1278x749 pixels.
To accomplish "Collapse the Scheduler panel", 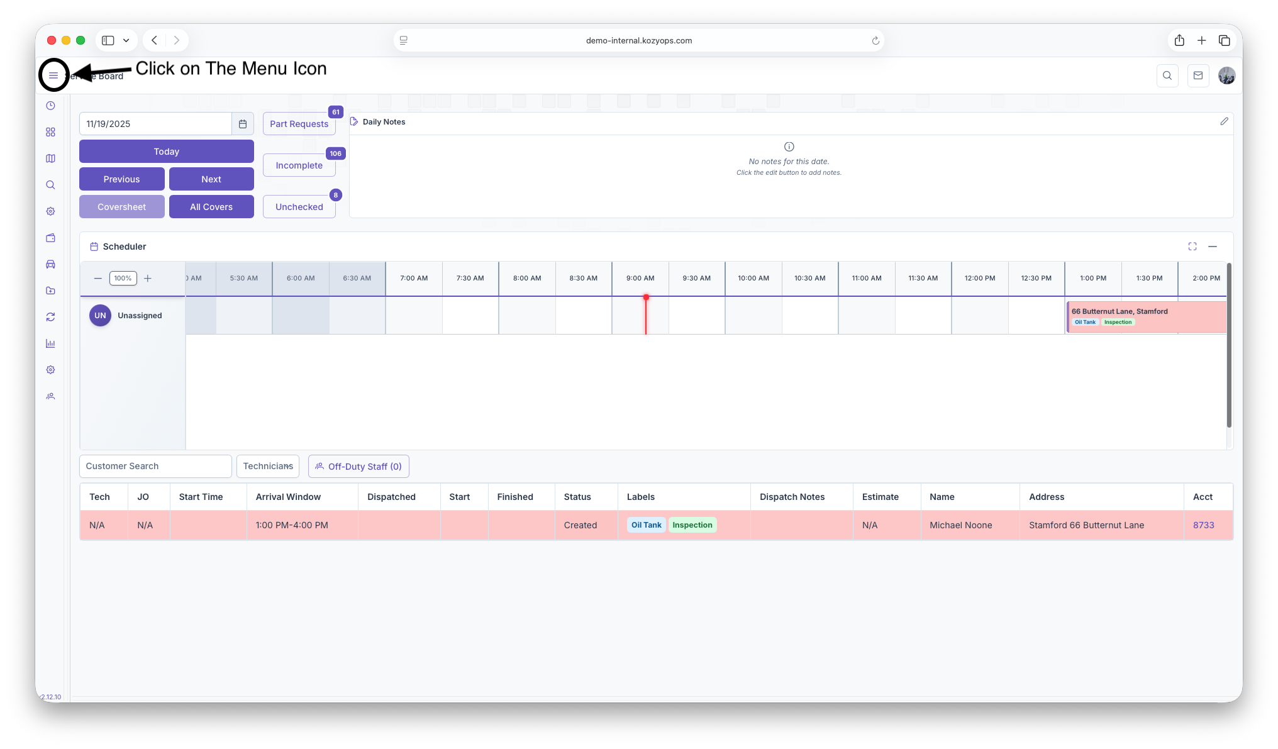I will [1212, 247].
